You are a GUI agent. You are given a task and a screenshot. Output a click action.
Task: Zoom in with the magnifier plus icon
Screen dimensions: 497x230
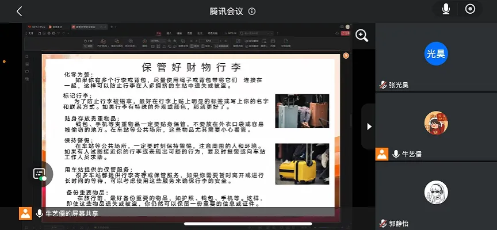click(x=362, y=36)
